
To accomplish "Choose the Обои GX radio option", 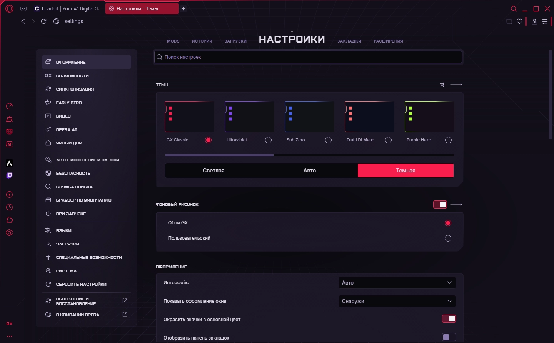I will [x=448, y=223].
